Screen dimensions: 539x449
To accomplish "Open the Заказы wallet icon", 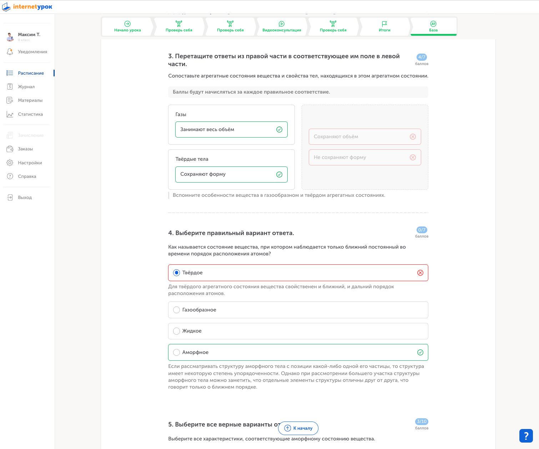I will tap(10, 149).
